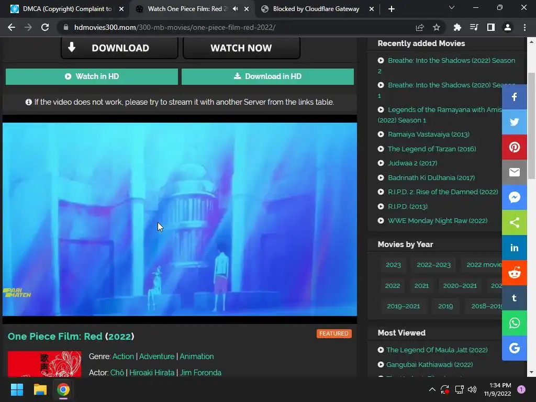Image resolution: width=536 pixels, height=402 pixels.
Task: Mute the One Piece tab audio
Action: [x=235, y=9]
